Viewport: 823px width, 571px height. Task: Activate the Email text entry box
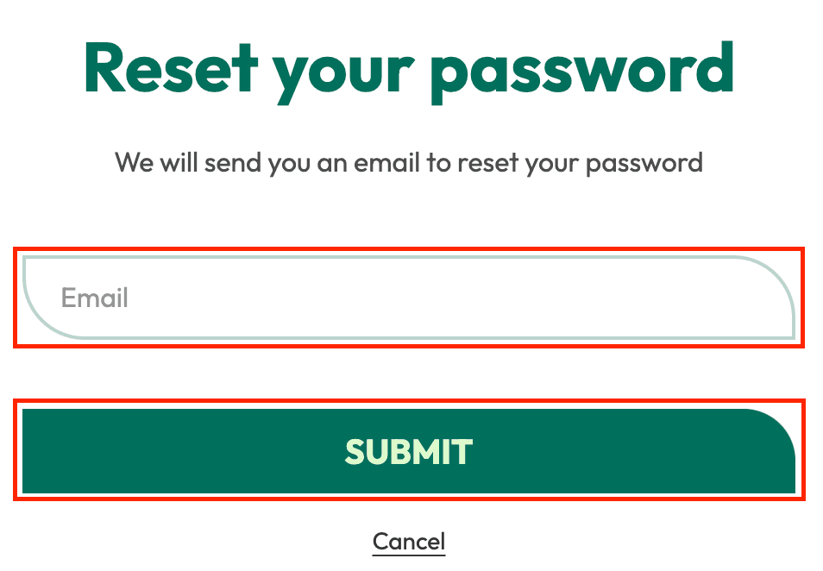coord(409,298)
